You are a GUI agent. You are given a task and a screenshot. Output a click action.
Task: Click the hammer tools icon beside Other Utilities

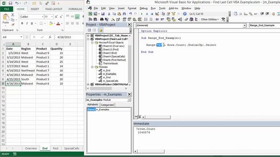point(223,19)
